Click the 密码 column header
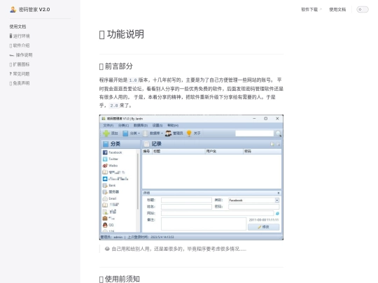378x283 pixels. (262, 151)
